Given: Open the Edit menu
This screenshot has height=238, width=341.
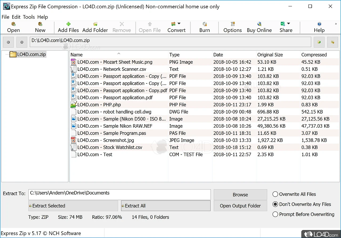Looking at the screenshot, I should coord(16,17).
